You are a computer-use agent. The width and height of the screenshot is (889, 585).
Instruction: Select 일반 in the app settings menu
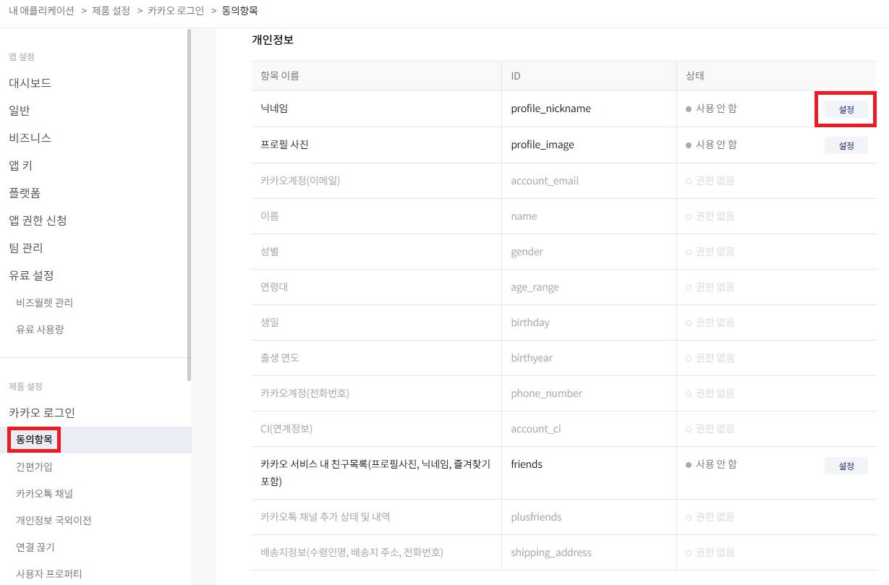(20, 111)
